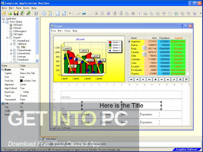
Task: Open the File menu inside Form1 window
Action: tap(54, 30)
